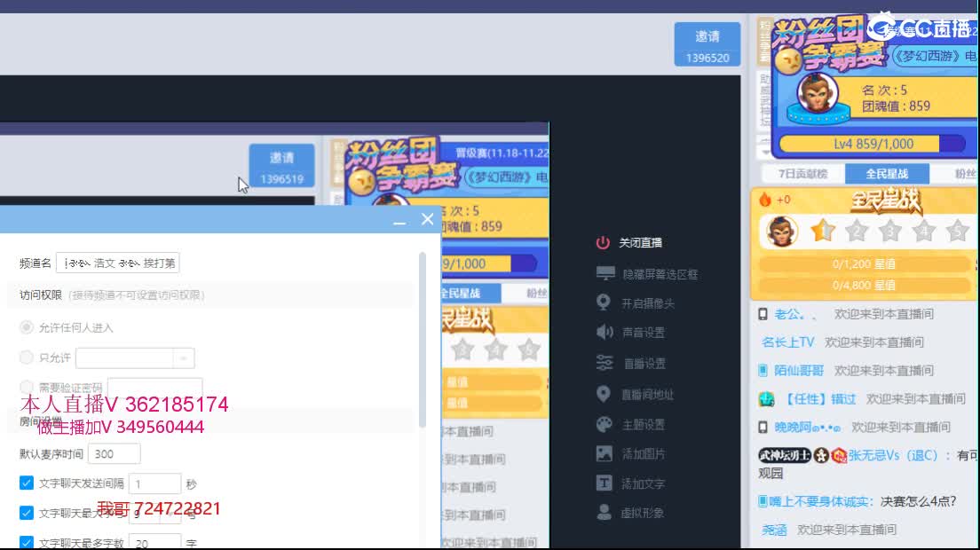Click the phone icon next to 晚晚阿
980x550 pixels.
pos(763,427)
